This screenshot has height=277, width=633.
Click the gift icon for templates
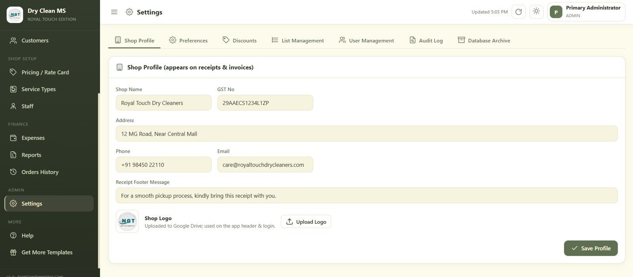pyautogui.click(x=13, y=253)
